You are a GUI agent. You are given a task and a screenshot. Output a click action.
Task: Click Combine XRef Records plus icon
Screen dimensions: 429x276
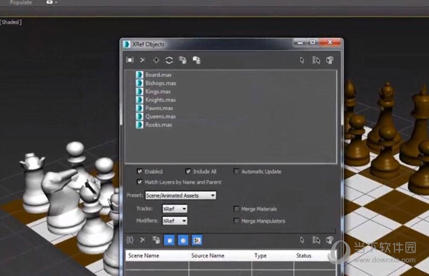[156, 60]
